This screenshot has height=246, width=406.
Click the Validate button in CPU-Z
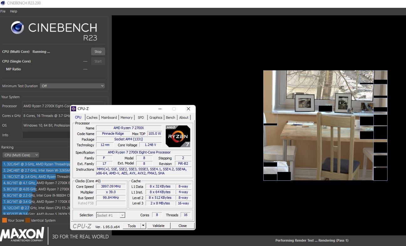[x=158, y=226]
